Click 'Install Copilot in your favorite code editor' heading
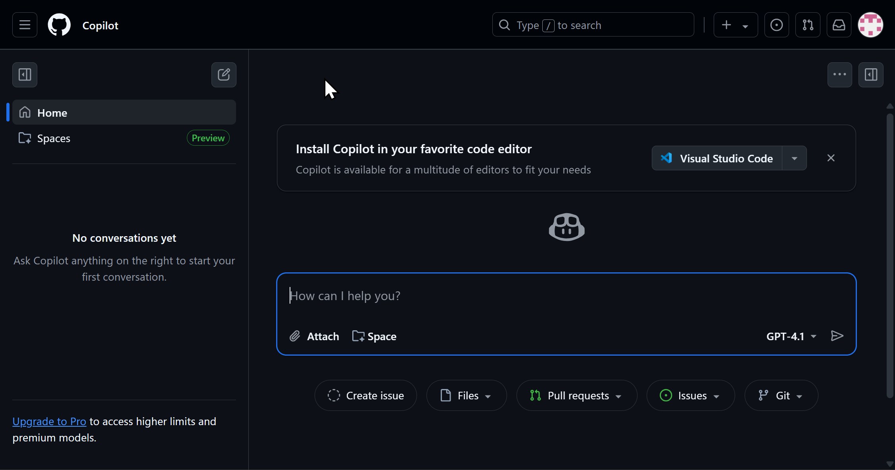This screenshot has width=895, height=470. pos(413,149)
